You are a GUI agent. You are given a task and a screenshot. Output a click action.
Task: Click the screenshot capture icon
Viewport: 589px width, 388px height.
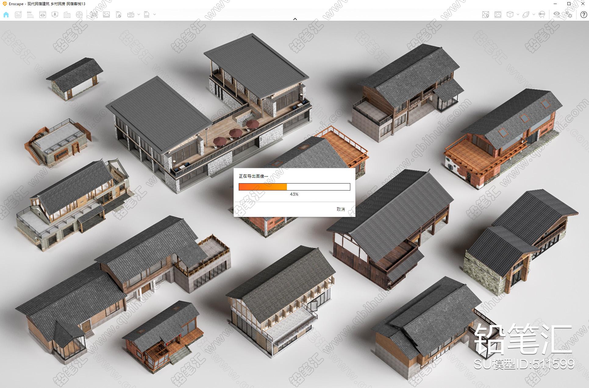[94, 15]
